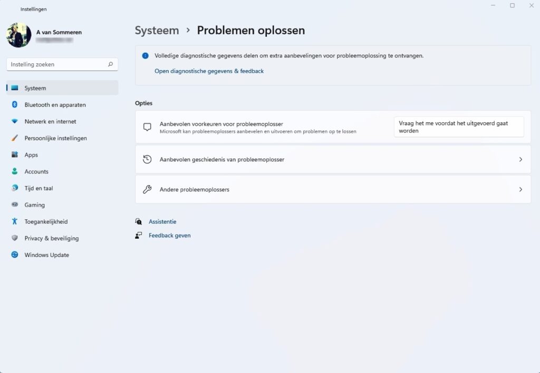Select the Bluetooth en apparaten sidebar icon
540x373 pixels.
coord(15,105)
